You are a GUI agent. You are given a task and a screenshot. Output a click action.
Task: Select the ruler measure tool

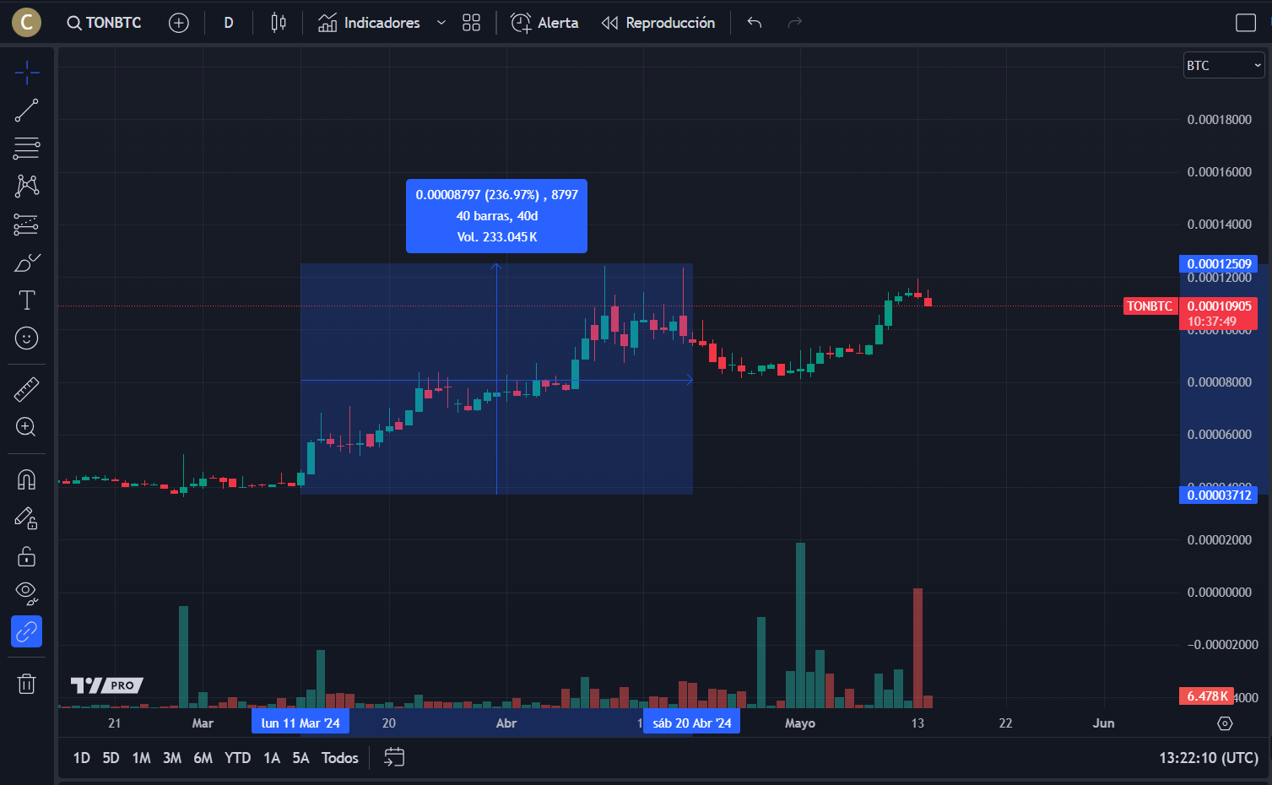(x=27, y=389)
